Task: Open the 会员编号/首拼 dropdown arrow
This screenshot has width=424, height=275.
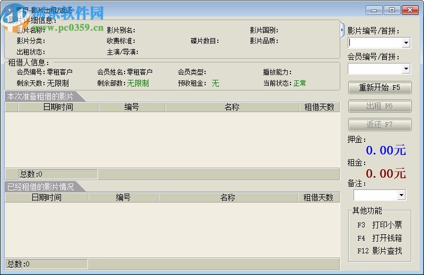Action: coord(406,69)
